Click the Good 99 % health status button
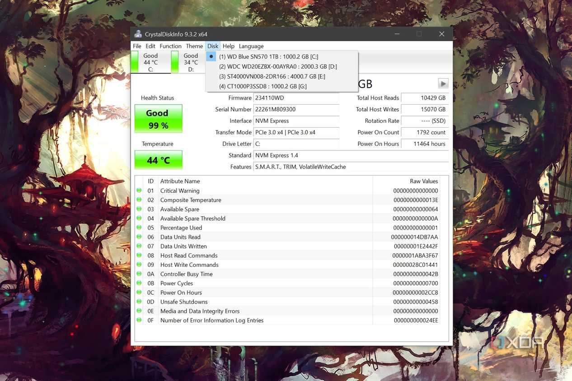This screenshot has height=381, width=572. point(158,119)
